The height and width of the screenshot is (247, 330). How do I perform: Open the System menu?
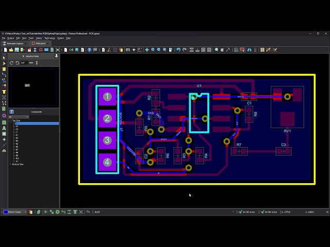61,38
